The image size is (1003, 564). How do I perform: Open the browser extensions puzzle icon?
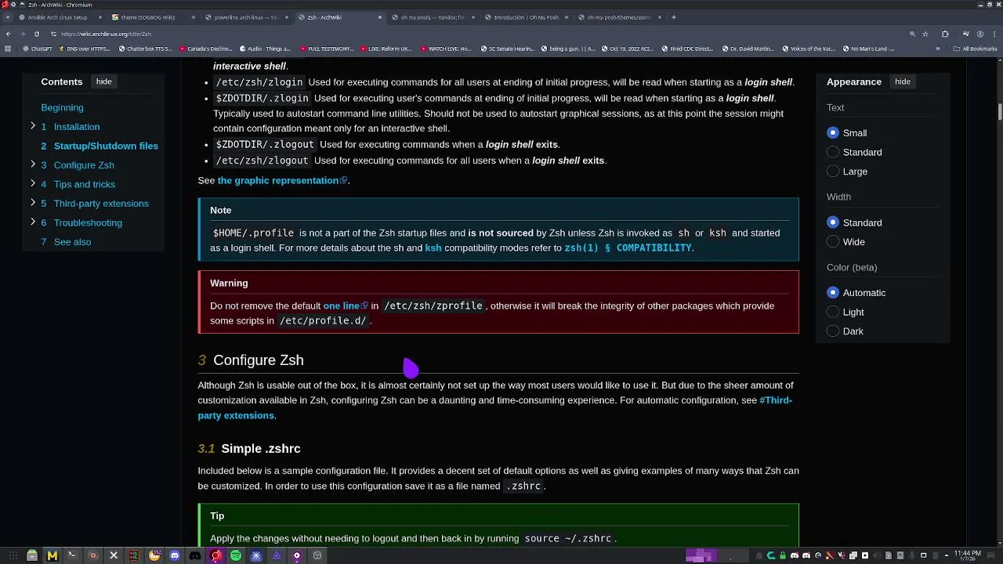(x=945, y=34)
